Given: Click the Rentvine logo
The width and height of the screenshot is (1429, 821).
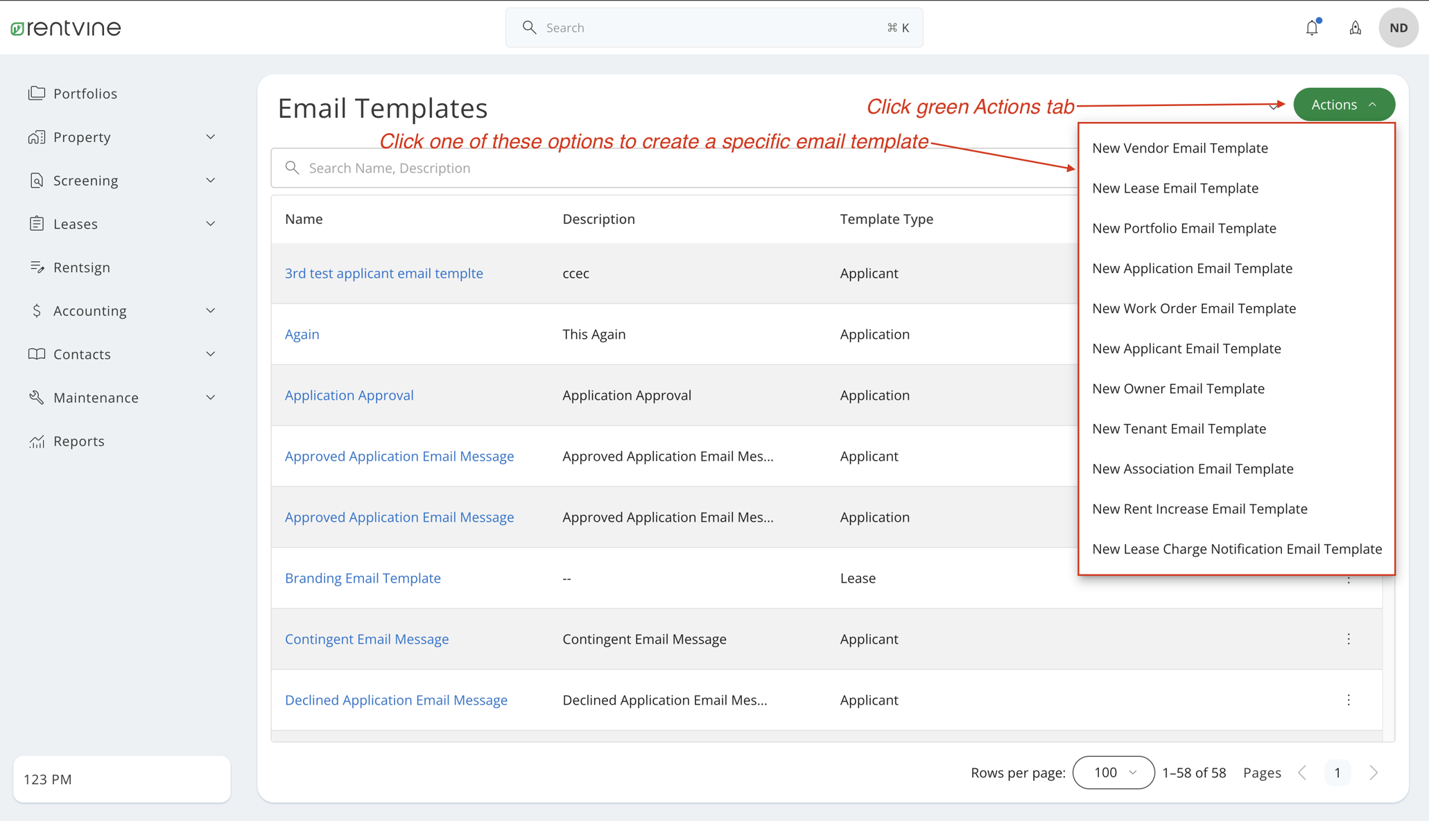Looking at the screenshot, I should pyautogui.click(x=66, y=27).
